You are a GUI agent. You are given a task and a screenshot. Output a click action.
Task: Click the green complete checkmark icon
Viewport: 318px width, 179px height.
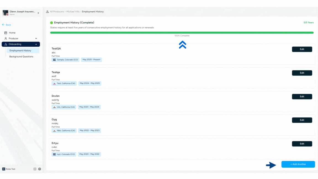point(52,23)
